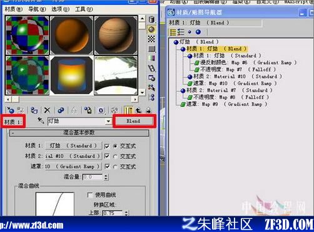Click the Make Material Copy icon

[x=61, y=110]
